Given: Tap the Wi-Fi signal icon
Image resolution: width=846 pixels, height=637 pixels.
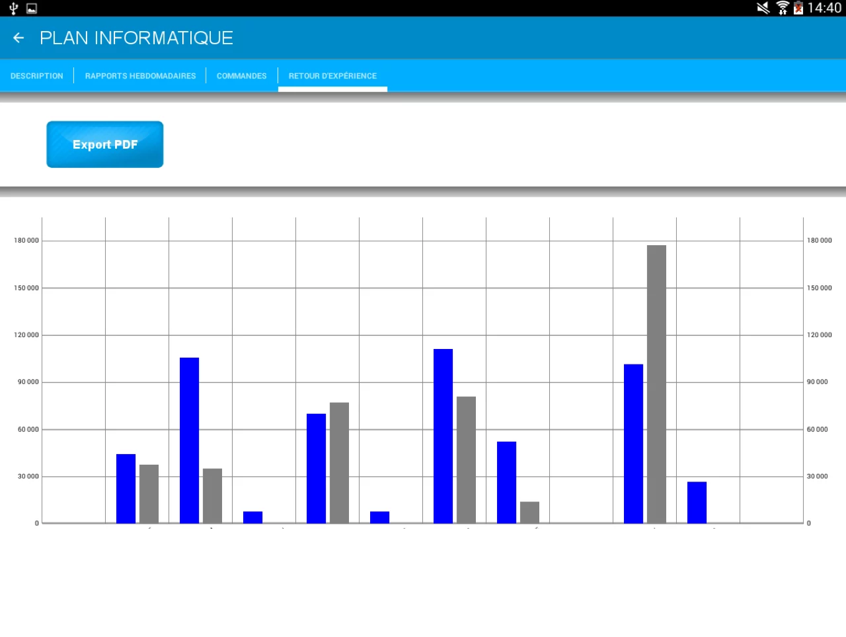Looking at the screenshot, I should pyautogui.click(x=782, y=8).
